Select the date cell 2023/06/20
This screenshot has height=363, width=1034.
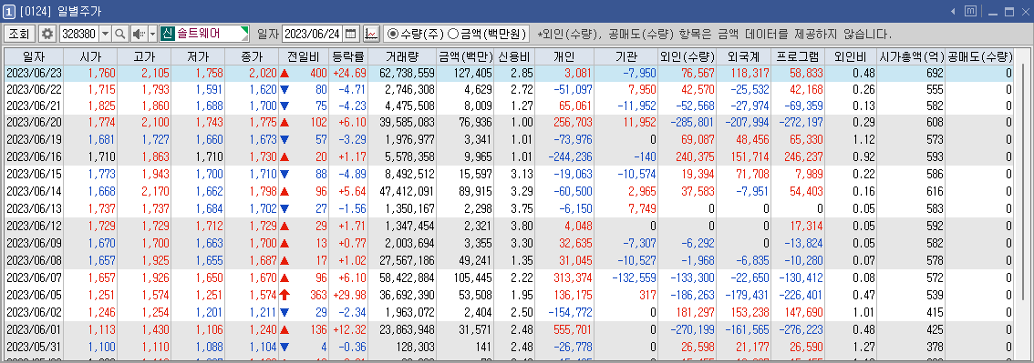(x=35, y=122)
